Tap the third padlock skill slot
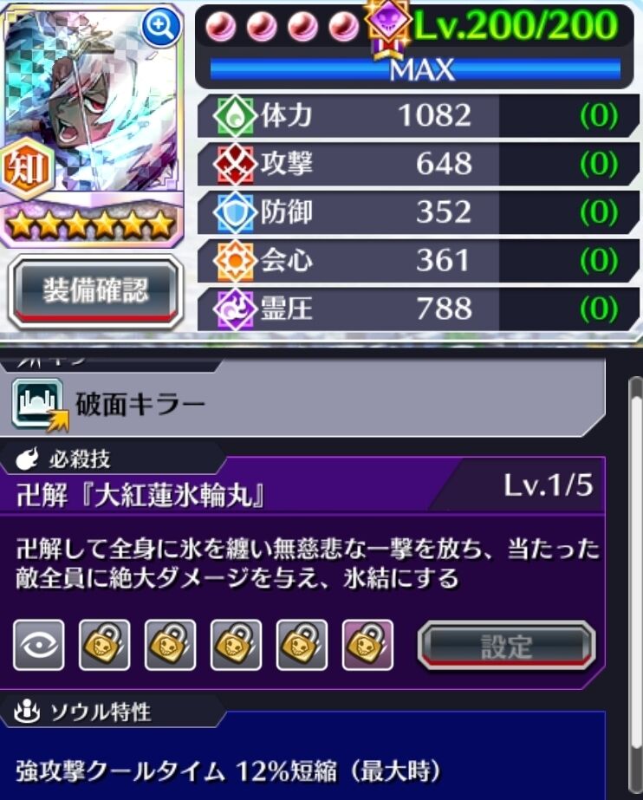The image size is (643, 800). (236, 645)
